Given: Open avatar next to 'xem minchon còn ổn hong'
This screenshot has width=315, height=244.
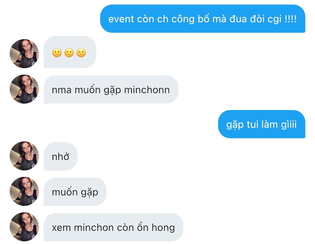Looking at the screenshot, I should point(24,227).
